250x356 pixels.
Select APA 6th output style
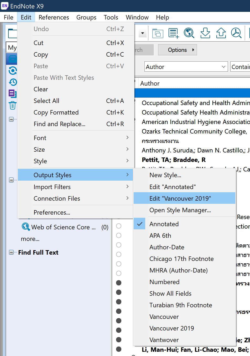184,236
